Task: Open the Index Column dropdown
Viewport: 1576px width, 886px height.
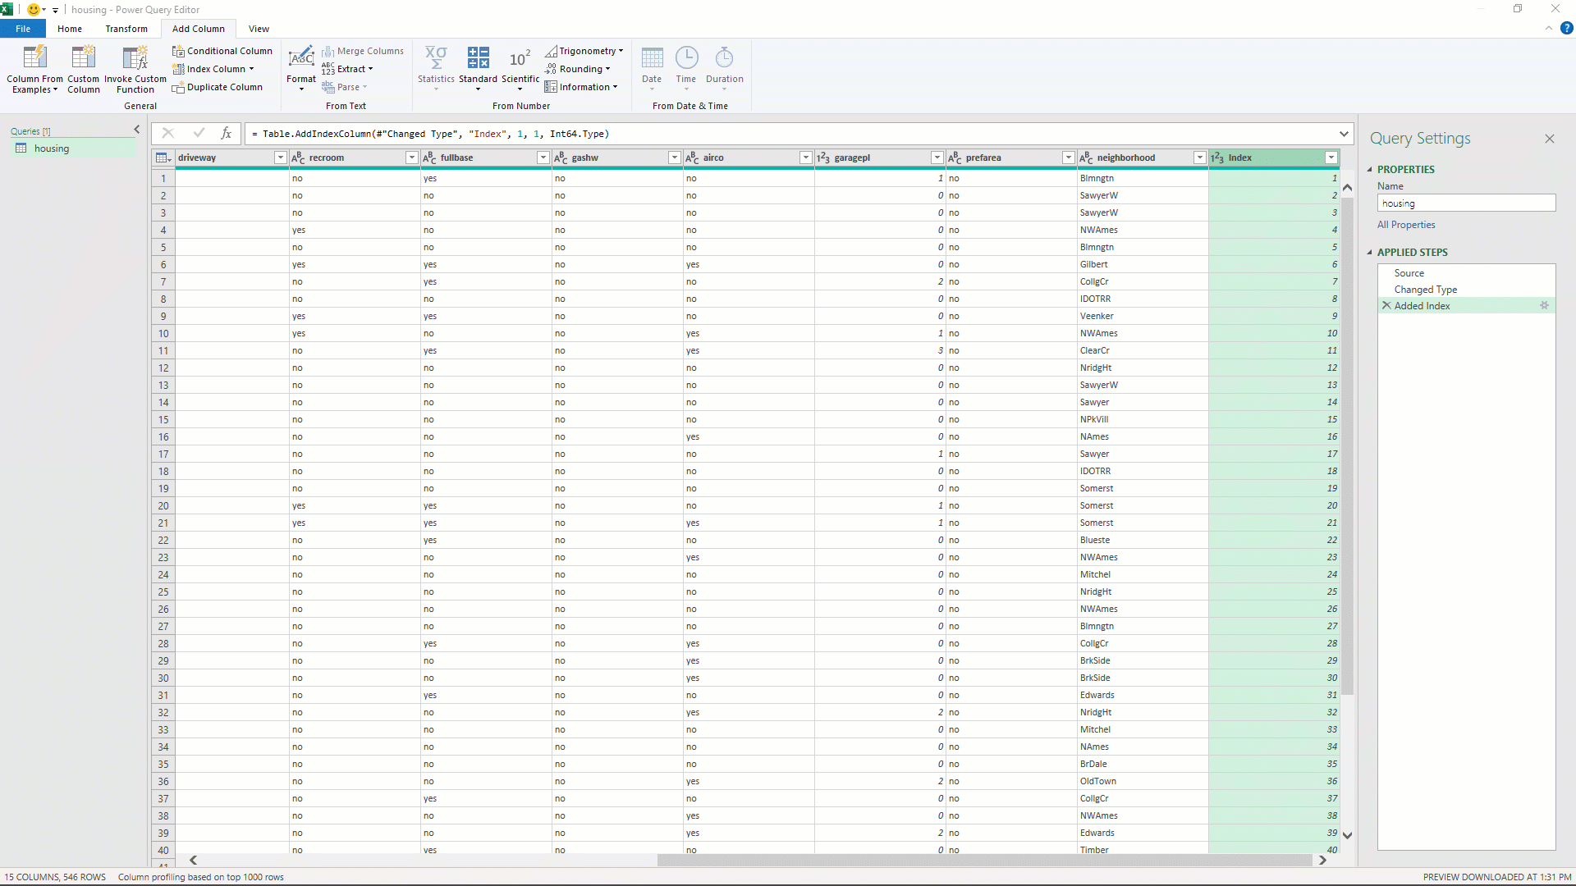Action: point(251,69)
